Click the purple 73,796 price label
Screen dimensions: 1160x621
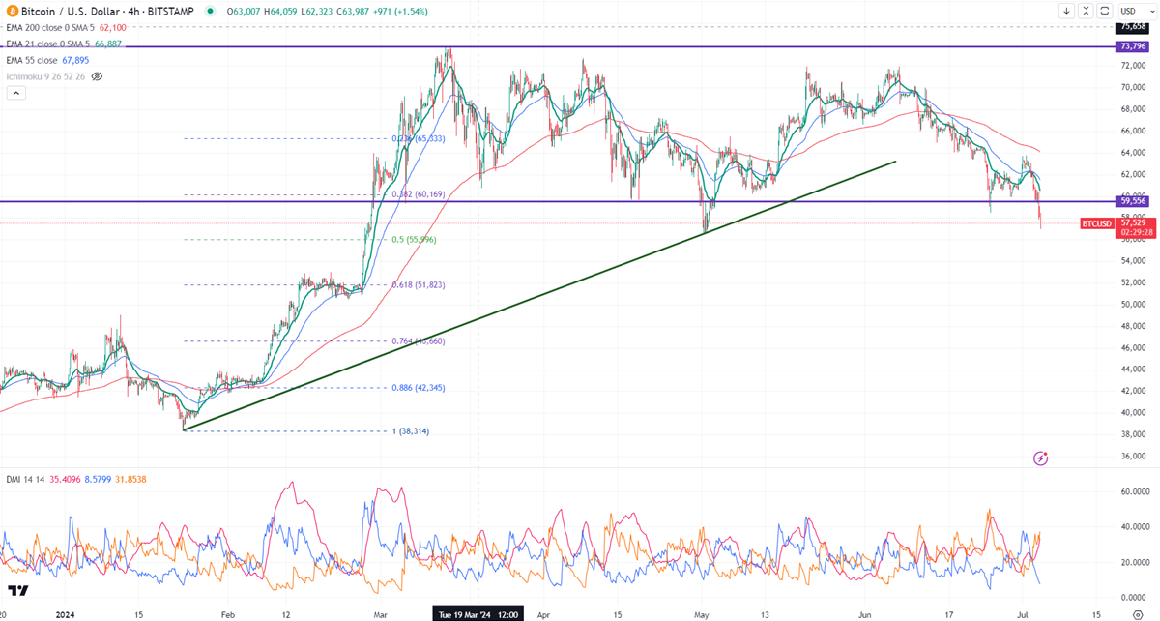pos(1130,46)
